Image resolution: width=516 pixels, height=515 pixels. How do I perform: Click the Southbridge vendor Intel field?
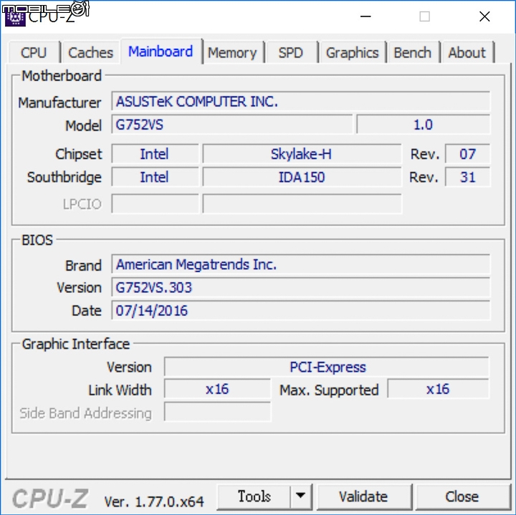155,177
